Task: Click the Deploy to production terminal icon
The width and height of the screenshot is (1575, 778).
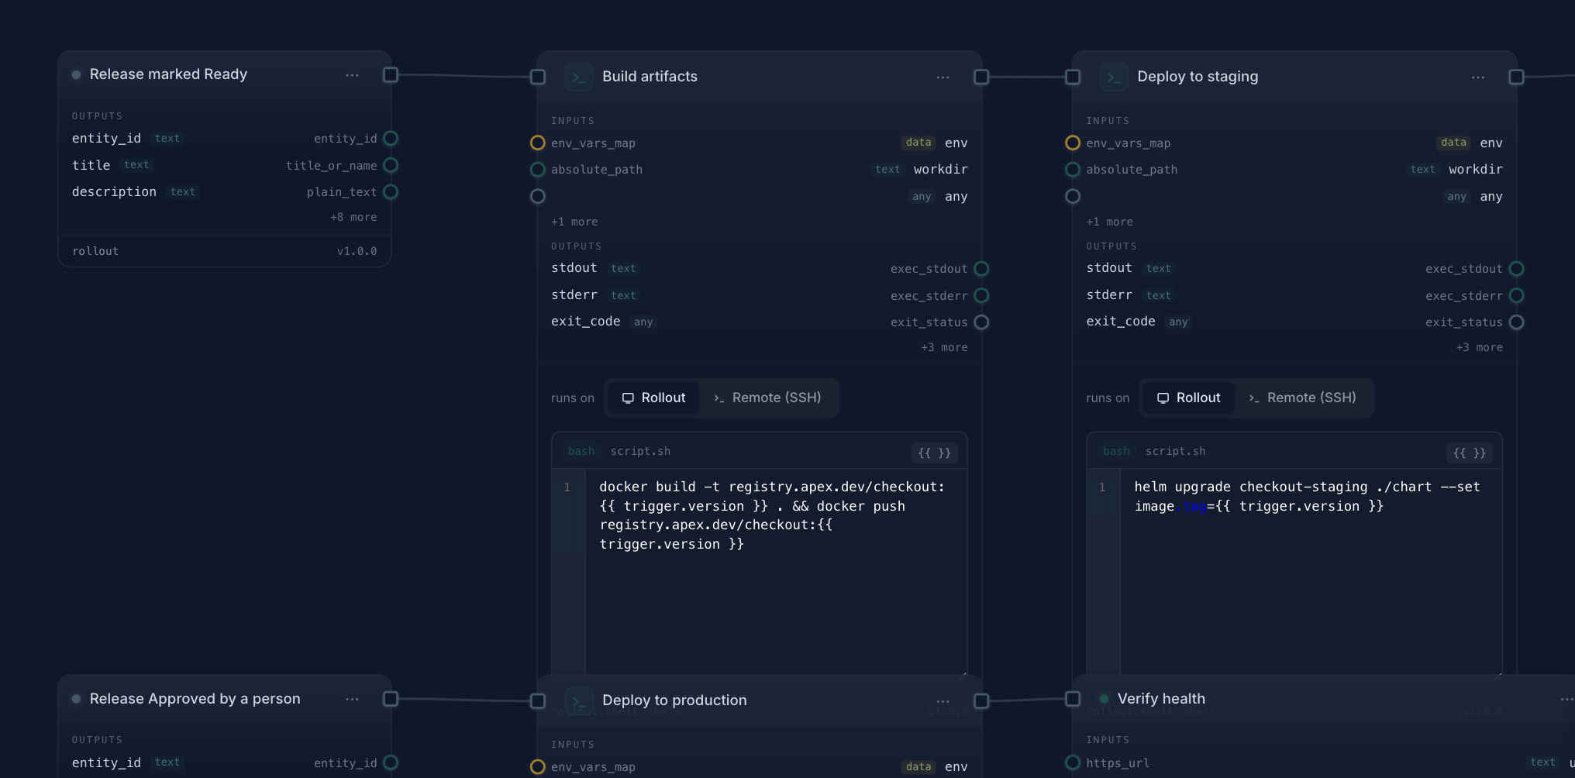Action: click(x=579, y=701)
